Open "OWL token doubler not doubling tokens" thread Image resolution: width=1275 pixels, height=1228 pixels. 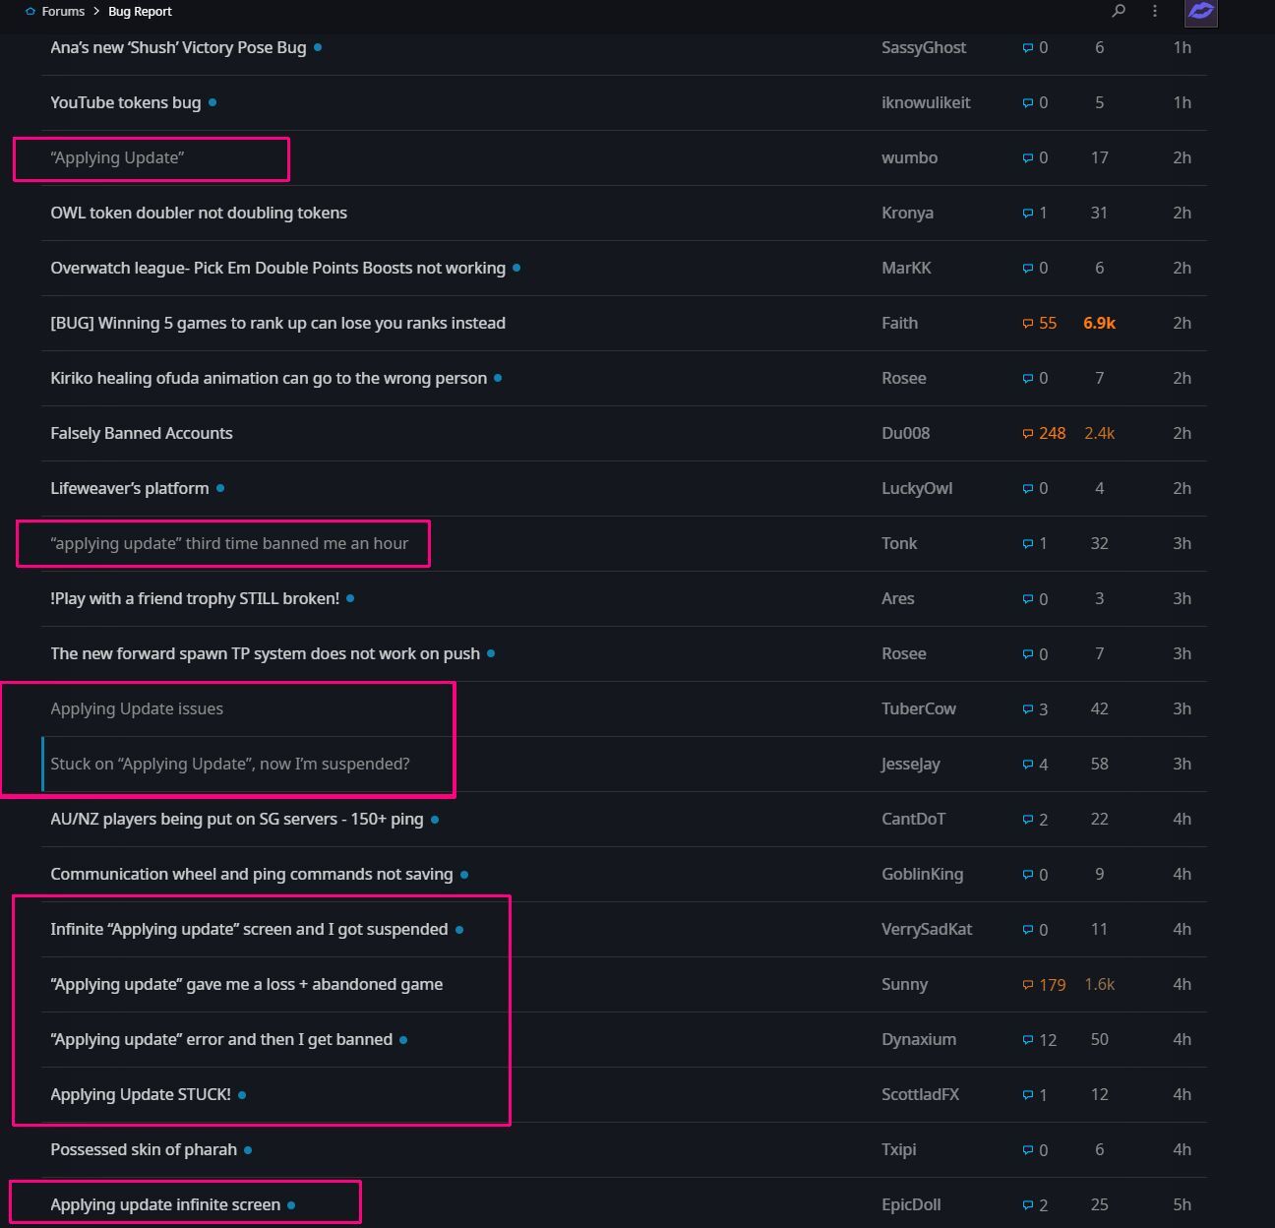point(199,213)
